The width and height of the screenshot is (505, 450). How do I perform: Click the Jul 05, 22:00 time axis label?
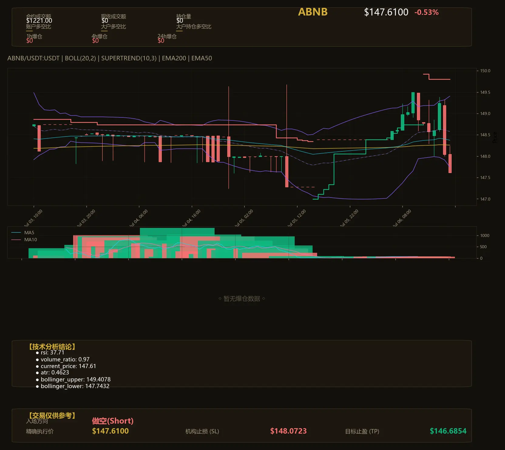point(349,218)
